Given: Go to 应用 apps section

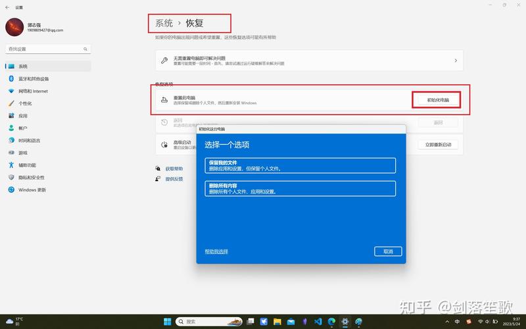Looking at the screenshot, I should pyautogui.click(x=48, y=116).
